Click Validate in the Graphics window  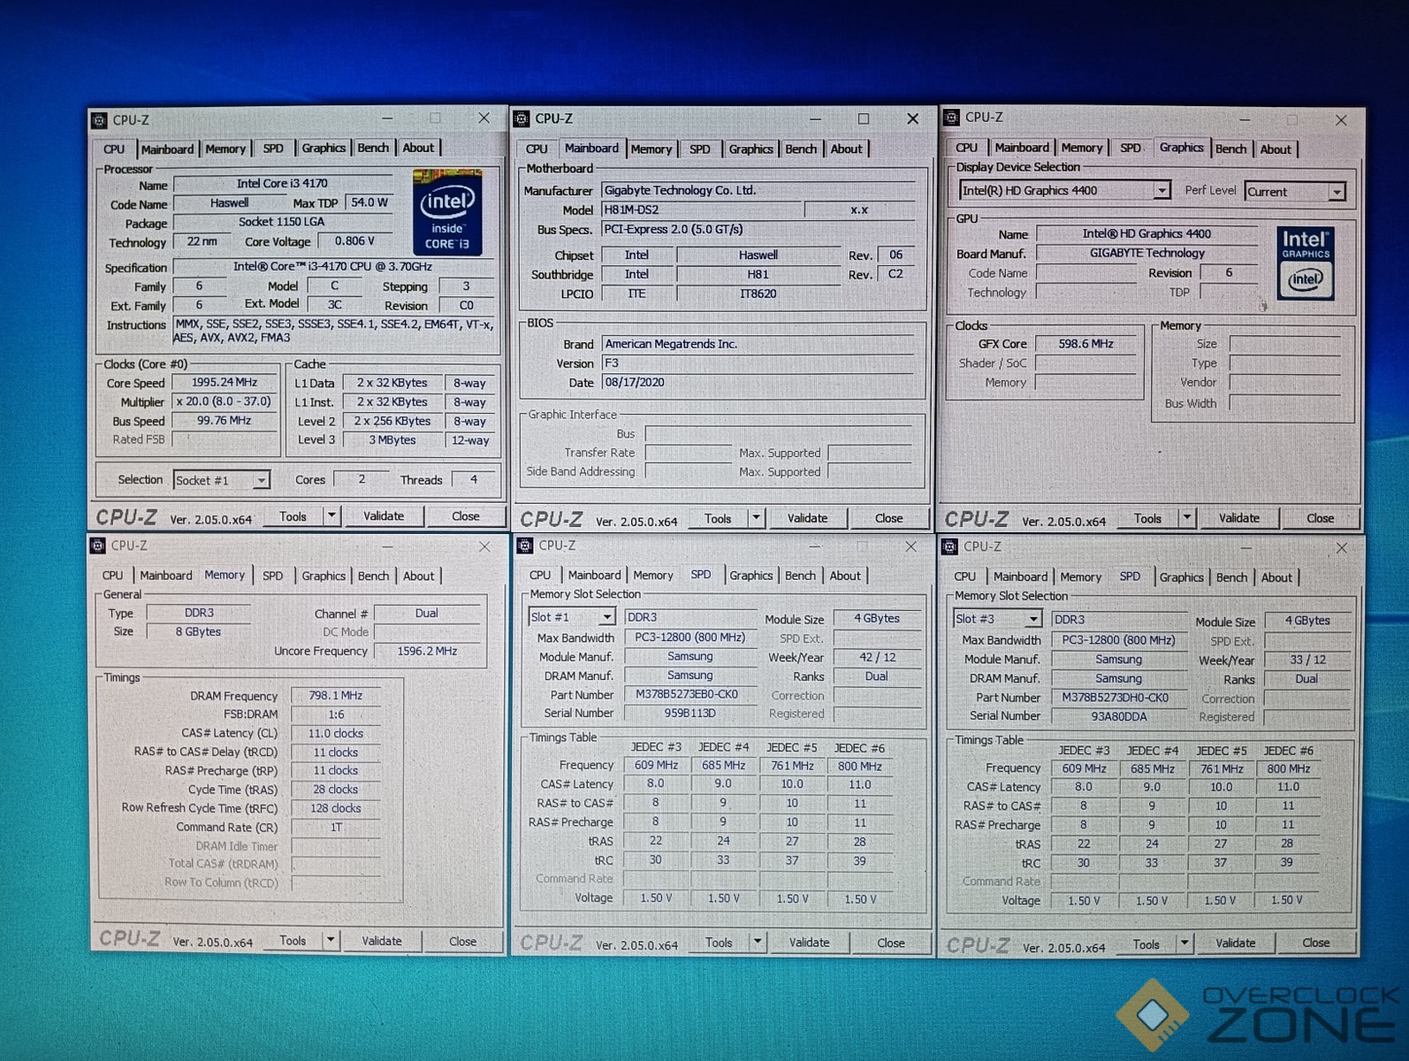click(x=1239, y=518)
